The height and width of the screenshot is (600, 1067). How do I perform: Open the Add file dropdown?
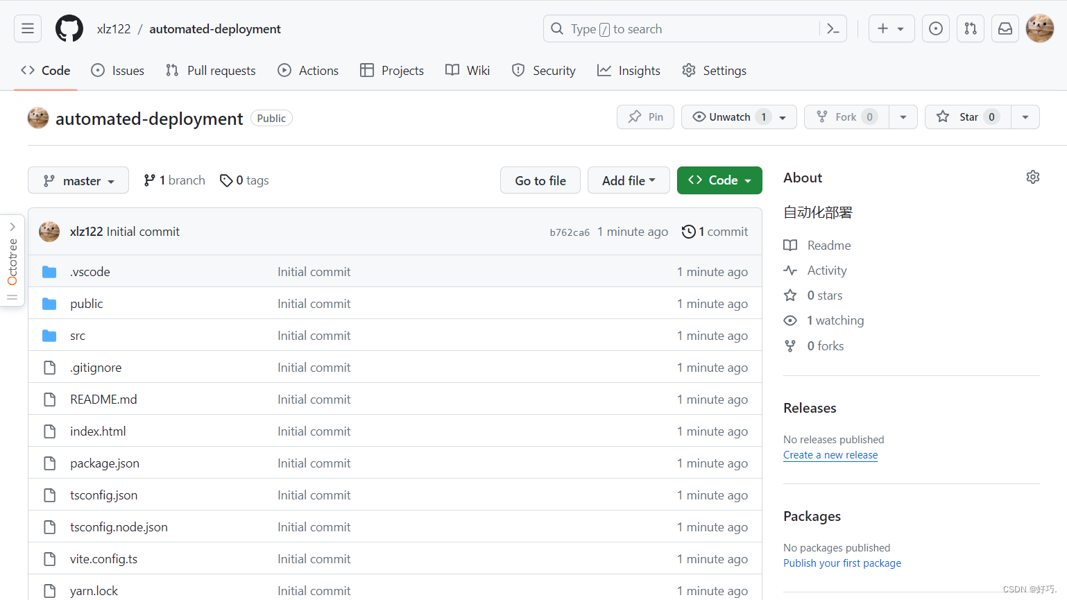point(629,180)
